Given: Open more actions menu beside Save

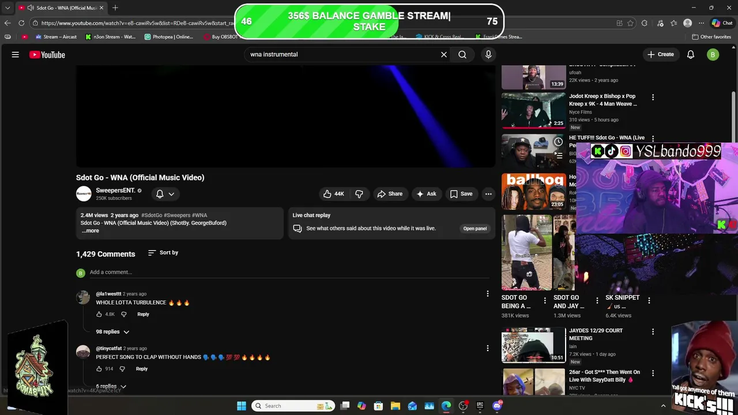Looking at the screenshot, I should tap(488, 194).
